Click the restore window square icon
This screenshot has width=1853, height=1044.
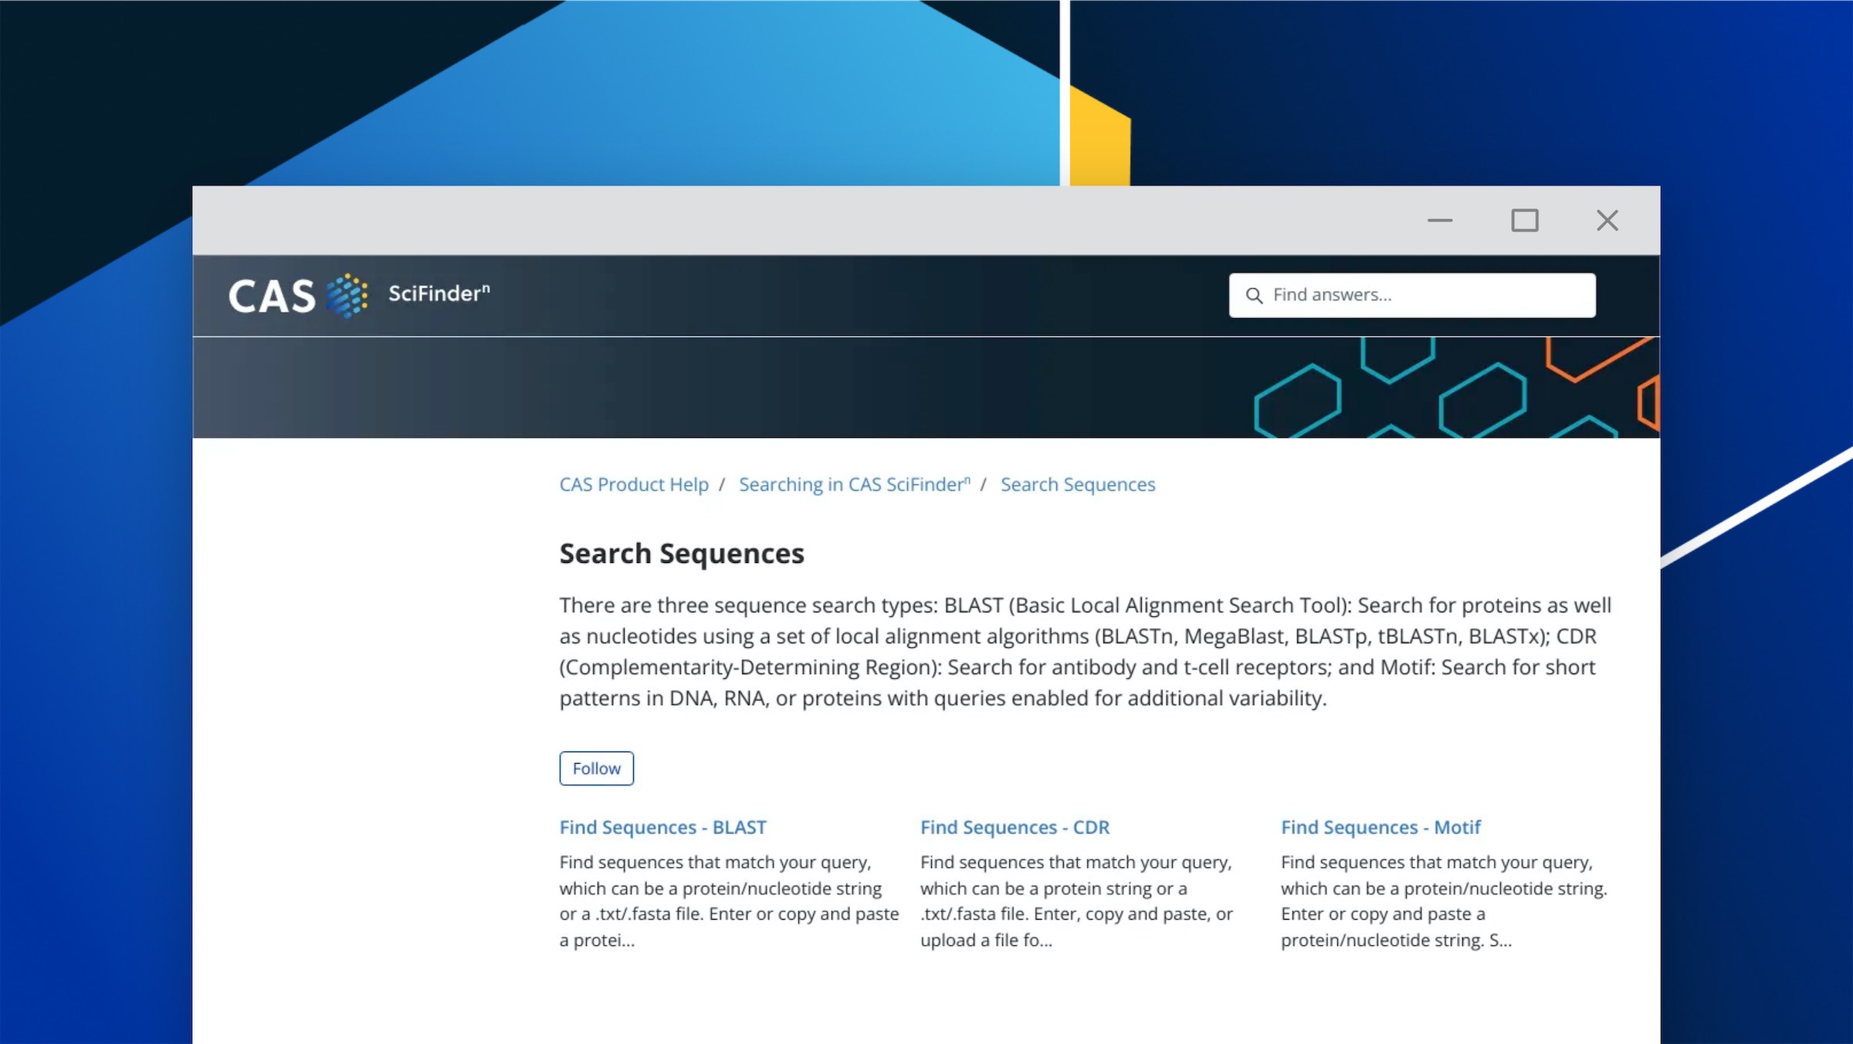pos(1523,219)
